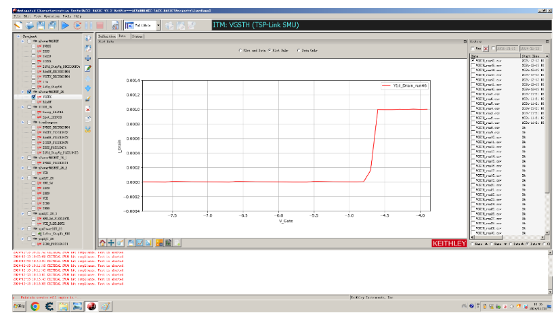Open the Operation menu
Screen dimensions: 558x313
coord(51,16)
